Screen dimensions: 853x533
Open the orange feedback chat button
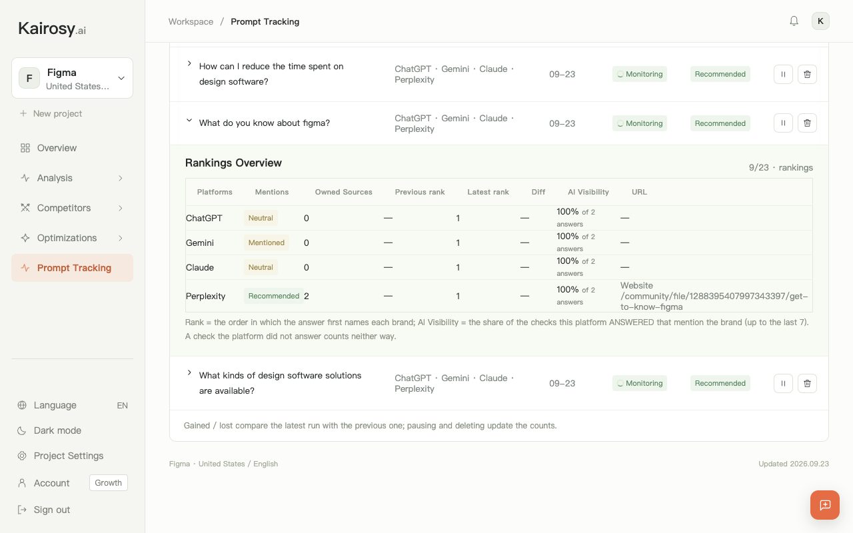825,505
